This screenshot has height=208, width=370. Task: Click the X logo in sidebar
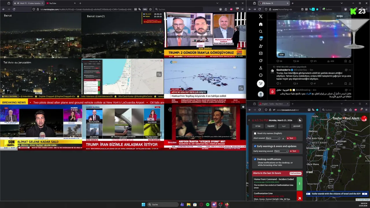coord(261,16)
